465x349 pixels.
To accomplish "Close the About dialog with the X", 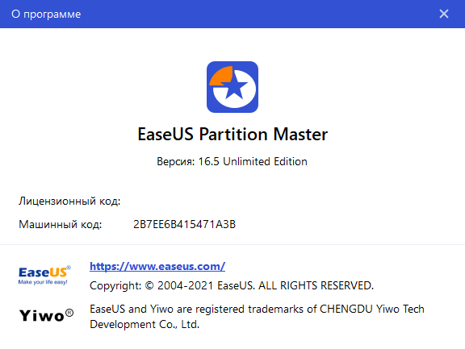I will 444,14.
